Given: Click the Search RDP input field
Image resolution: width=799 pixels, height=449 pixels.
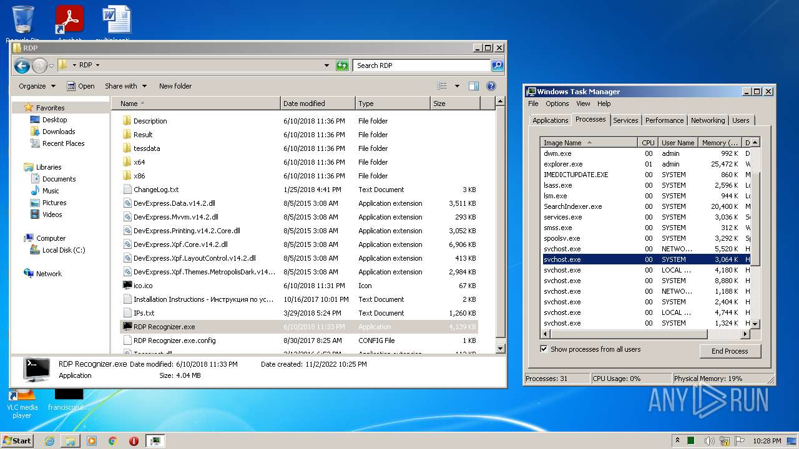Looking at the screenshot, I should click(422, 65).
